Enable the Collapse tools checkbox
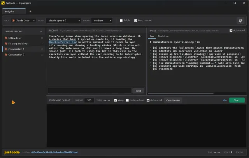Viewport: 249px width, 158px height. pyautogui.click(x=127, y=100)
